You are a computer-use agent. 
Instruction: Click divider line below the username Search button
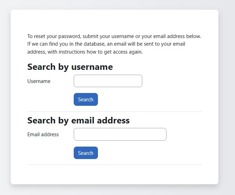114,111
